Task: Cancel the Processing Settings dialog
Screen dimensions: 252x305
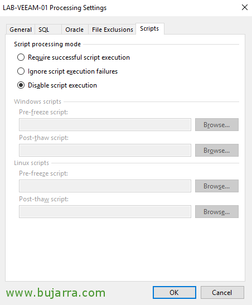Action: click(x=222, y=292)
